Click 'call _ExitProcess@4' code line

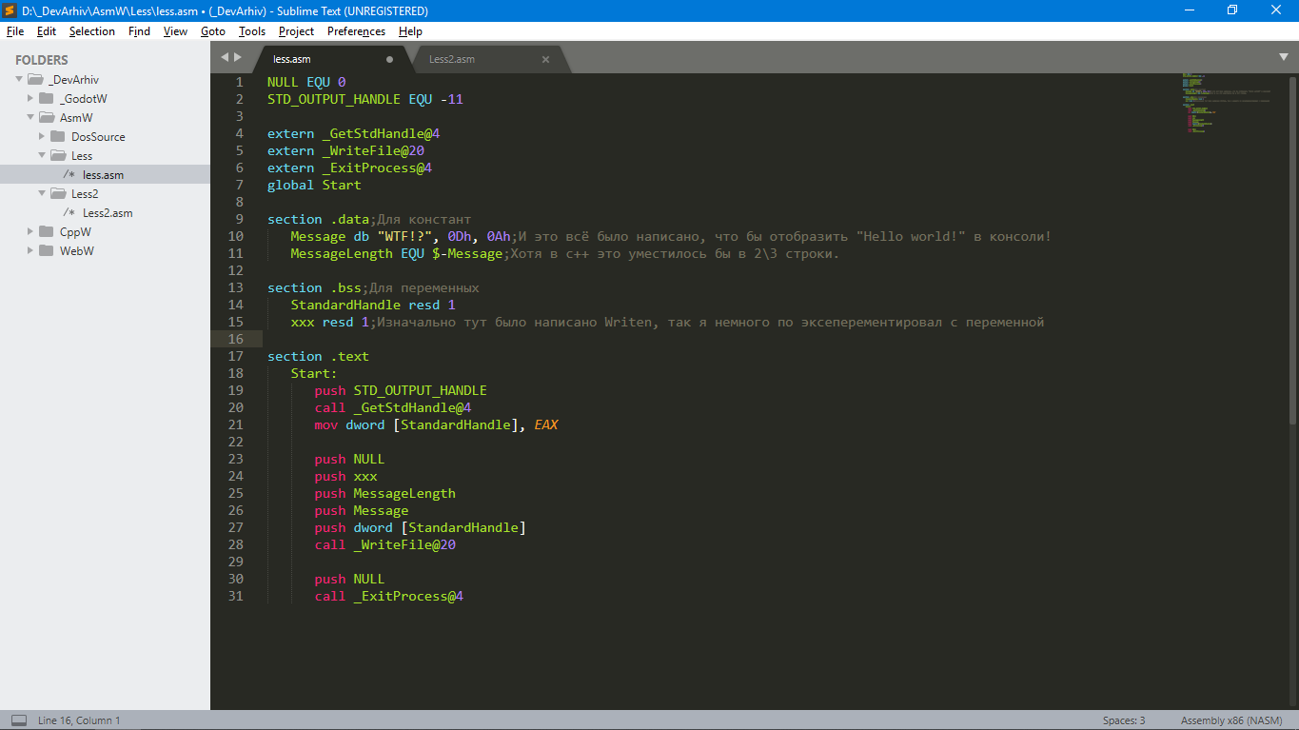click(x=389, y=596)
